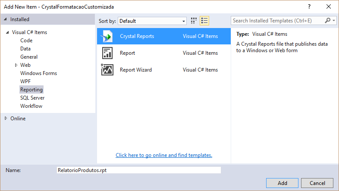This screenshot has height=191, width=339.
Task: Select the Report Wizard template icon
Action: [x=107, y=69]
